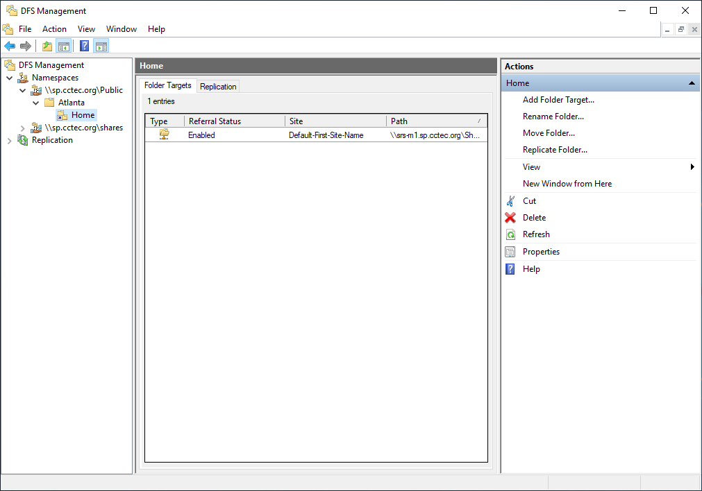Click the red Delete X icon

point(510,218)
